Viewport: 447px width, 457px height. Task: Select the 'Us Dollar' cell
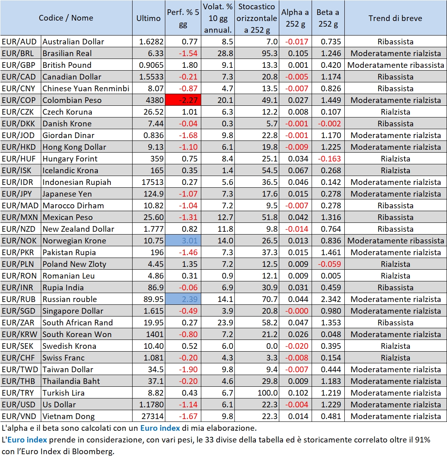[86, 405]
